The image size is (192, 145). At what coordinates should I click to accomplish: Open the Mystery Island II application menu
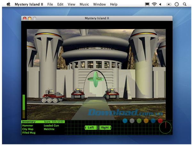pos(29,4)
